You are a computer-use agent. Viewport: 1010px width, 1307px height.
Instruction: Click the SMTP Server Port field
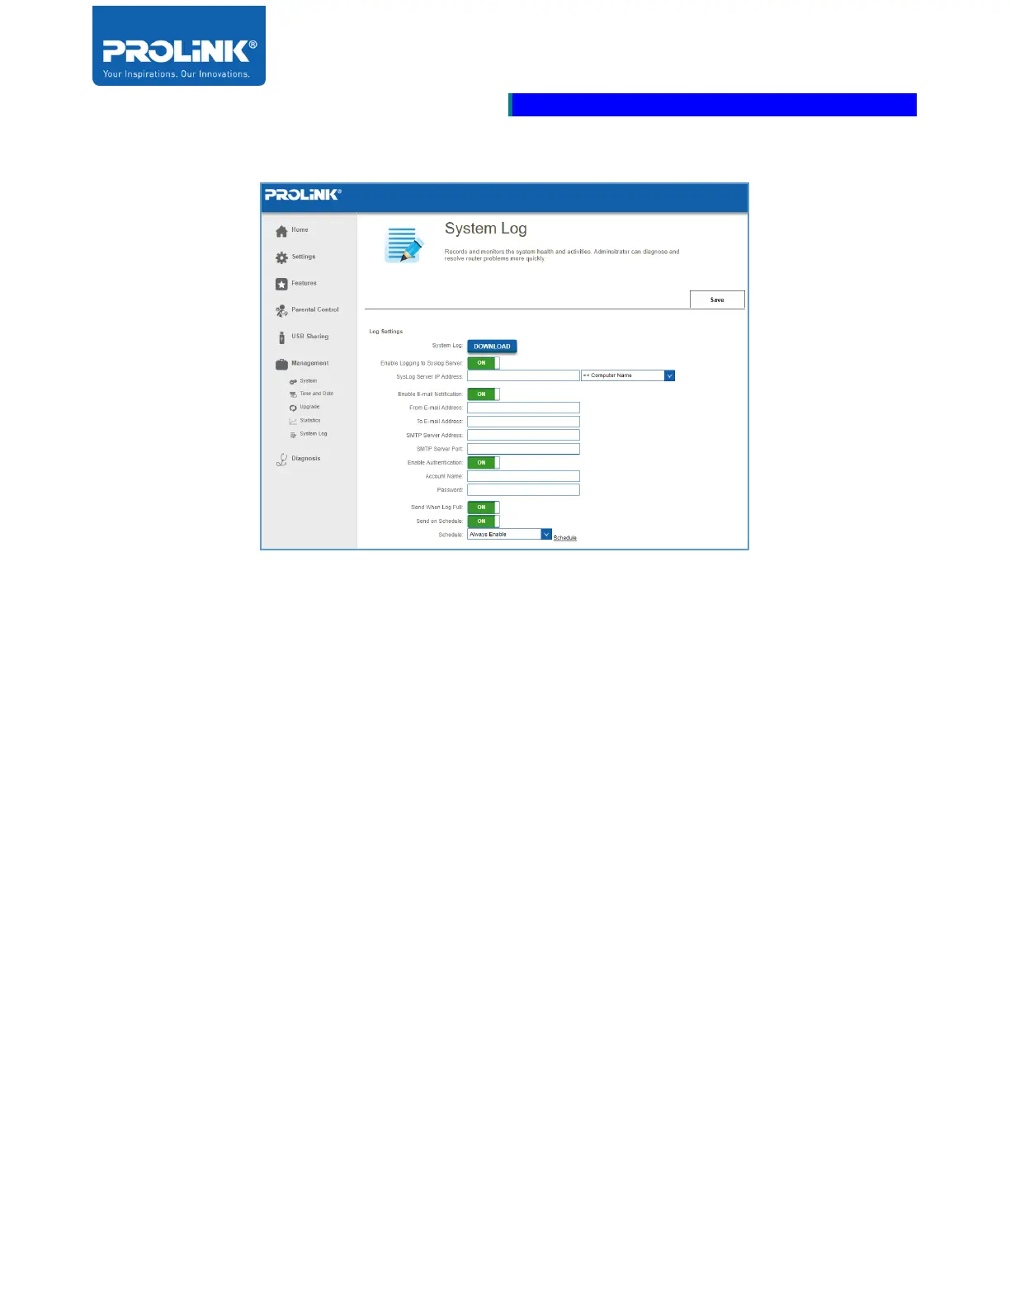tap(523, 449)
